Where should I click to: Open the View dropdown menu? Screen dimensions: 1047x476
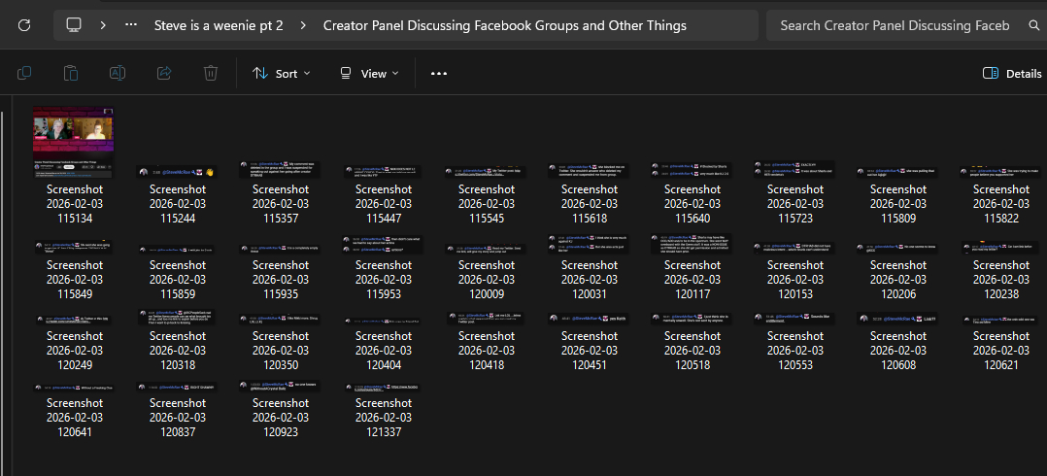click(x=369, y=73)
